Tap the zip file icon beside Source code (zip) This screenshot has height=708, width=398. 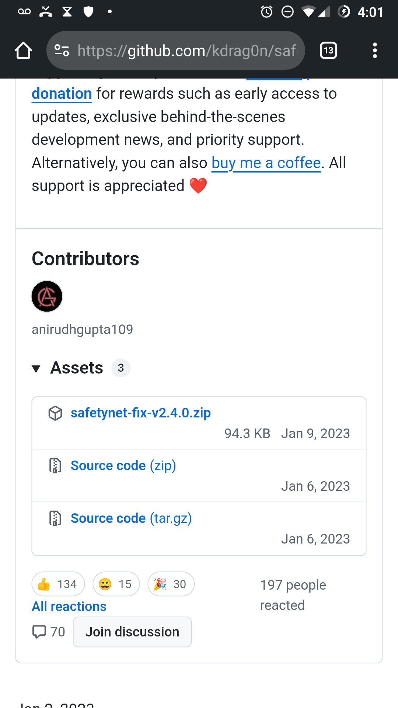(55, 466)
